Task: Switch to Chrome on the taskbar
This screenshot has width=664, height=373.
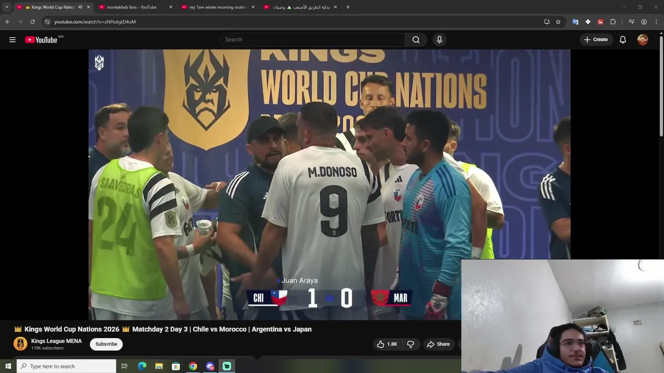Action: click(193, 366)
